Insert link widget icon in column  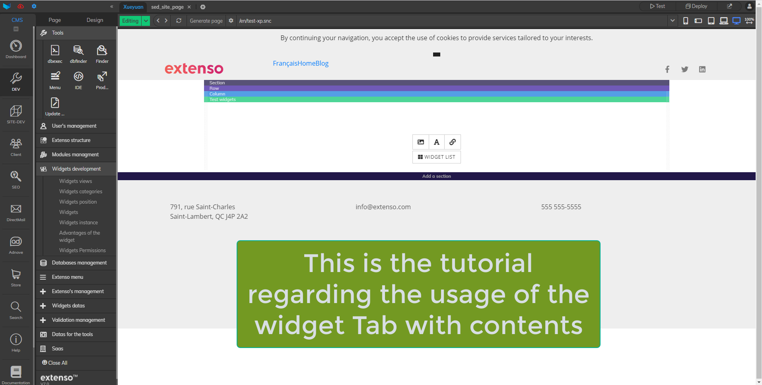[x=453, y=142]
